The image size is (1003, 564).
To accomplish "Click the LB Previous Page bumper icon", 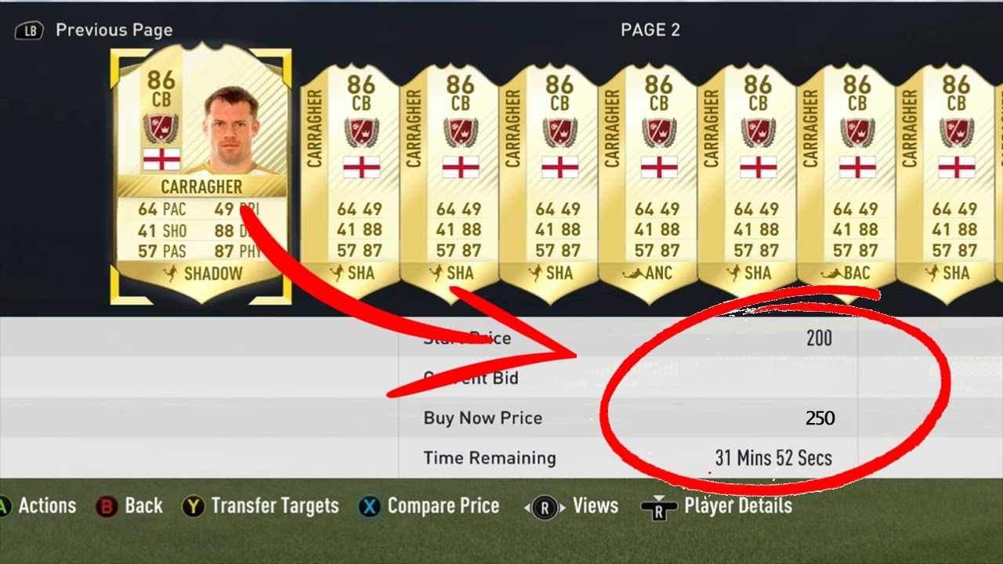I will coord(29,31).
